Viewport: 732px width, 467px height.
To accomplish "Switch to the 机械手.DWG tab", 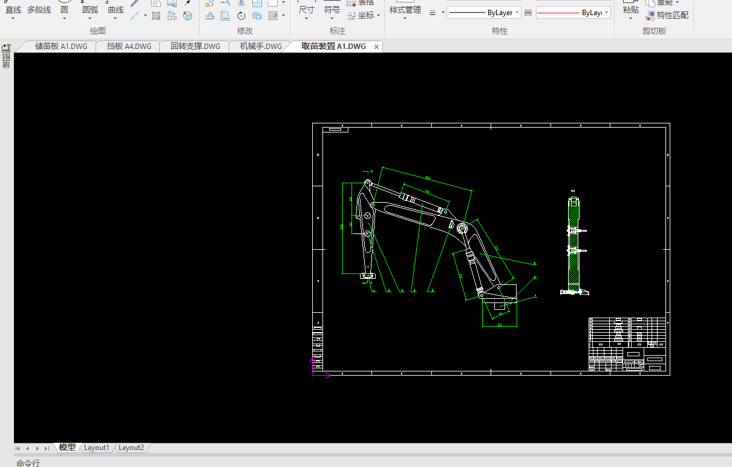I will (x=261, y=47).
